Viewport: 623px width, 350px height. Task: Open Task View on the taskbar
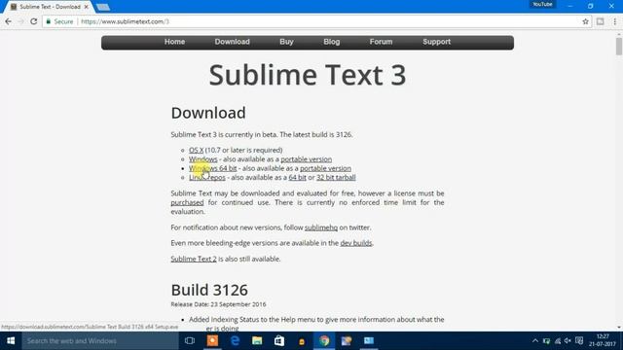[190, 341]
